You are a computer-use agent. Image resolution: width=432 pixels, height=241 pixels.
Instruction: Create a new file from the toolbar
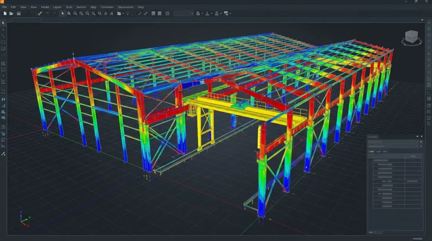coord(5,13)
